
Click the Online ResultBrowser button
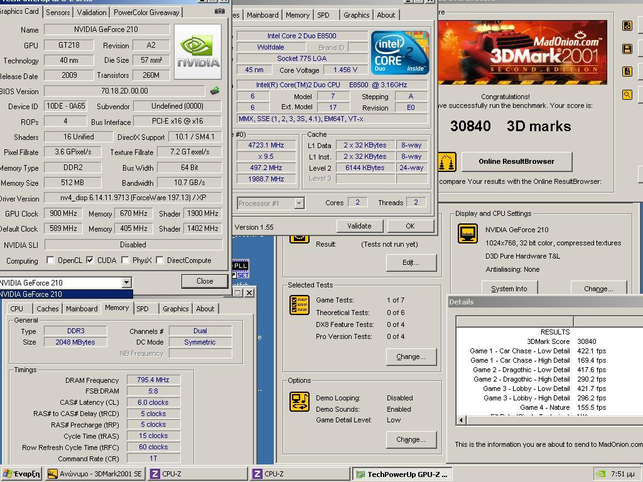[x=516, y=161]
